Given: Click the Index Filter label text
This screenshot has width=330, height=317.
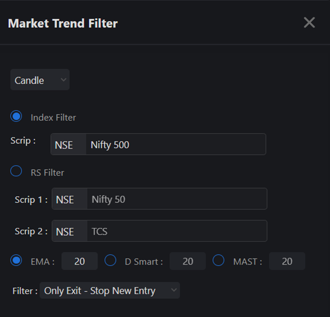Looking at the screenshot, I should [53, 117].
